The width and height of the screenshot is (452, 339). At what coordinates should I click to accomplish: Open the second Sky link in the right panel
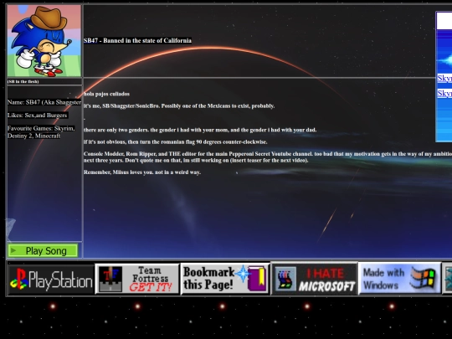(x=444, y=93)
